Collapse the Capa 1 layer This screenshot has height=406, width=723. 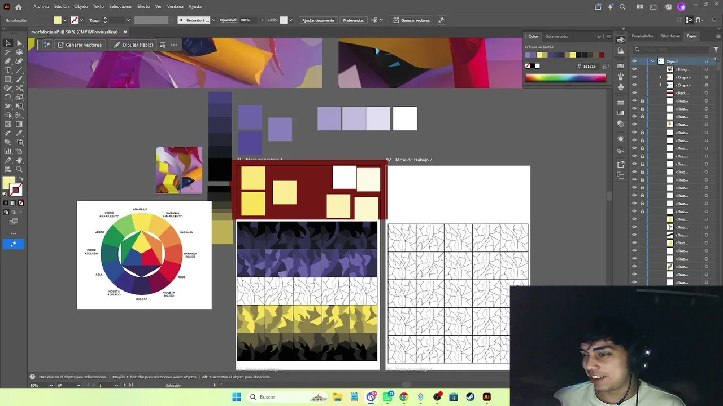653,61
